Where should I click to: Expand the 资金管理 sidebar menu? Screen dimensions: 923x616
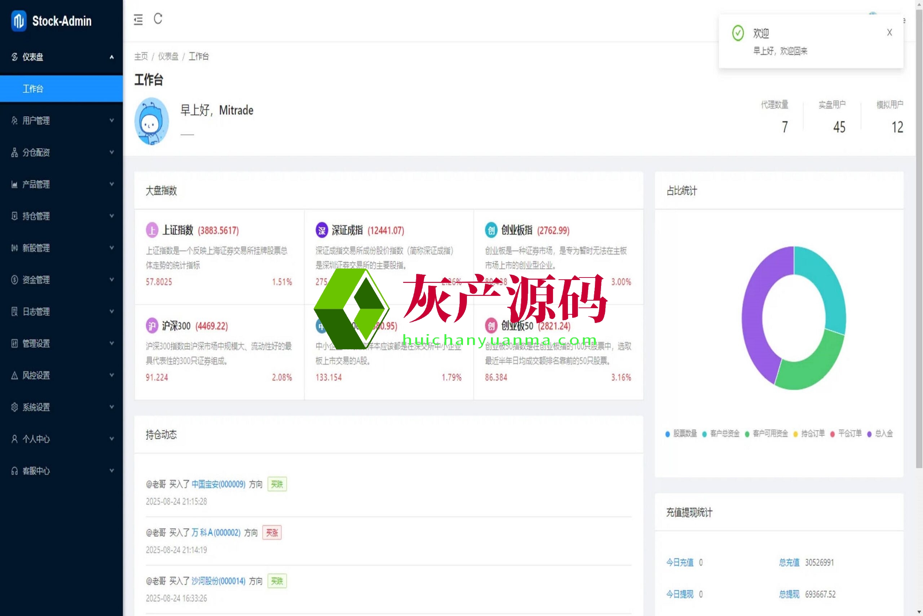coord(61,280)
